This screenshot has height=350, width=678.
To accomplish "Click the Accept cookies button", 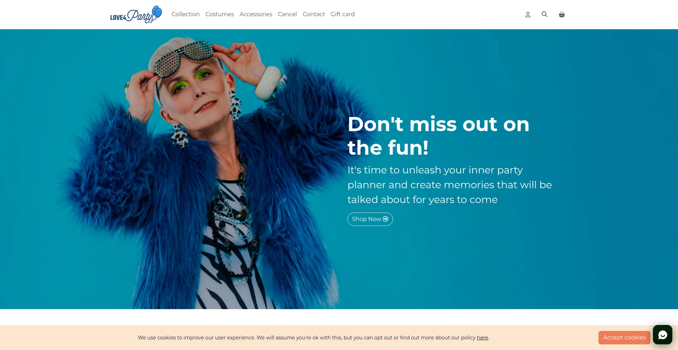I will point(624,337).
